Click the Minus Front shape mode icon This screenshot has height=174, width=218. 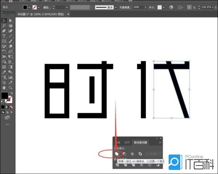point(125,153)
